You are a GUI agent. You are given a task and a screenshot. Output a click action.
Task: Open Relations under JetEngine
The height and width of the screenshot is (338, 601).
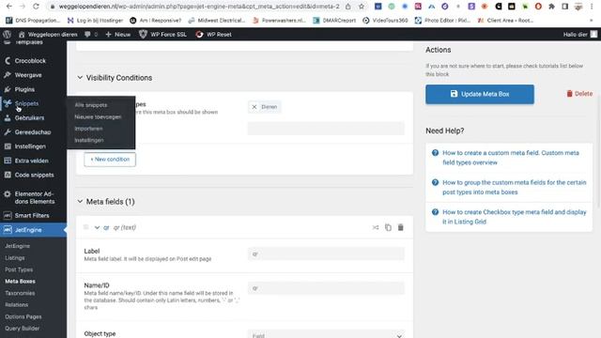(x=17, y=304)
